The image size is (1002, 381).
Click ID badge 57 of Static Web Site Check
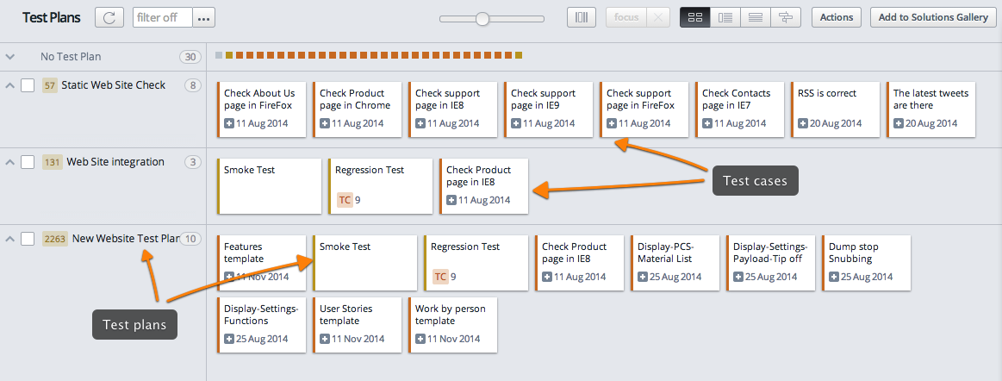(49, 85)
